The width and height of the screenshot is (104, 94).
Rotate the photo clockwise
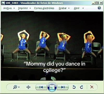point(82,87)
